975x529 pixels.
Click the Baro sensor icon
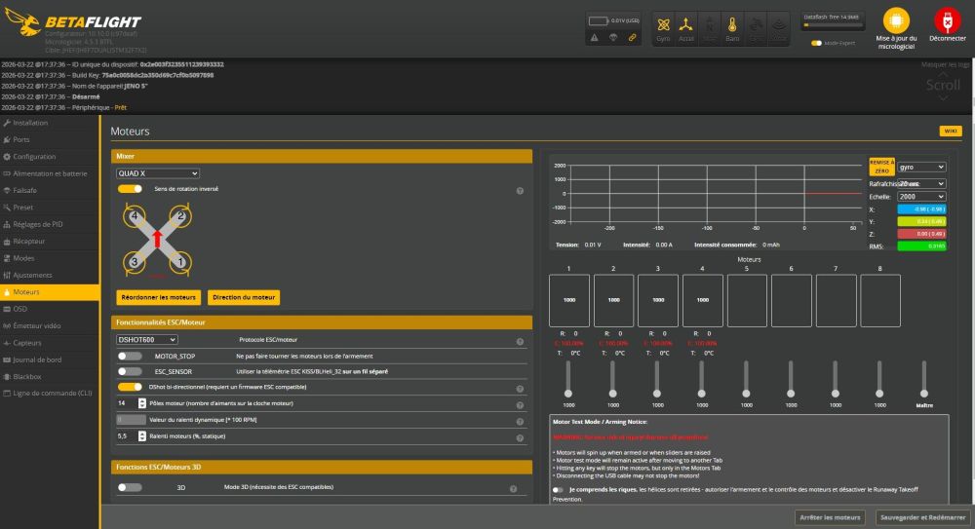732,26
